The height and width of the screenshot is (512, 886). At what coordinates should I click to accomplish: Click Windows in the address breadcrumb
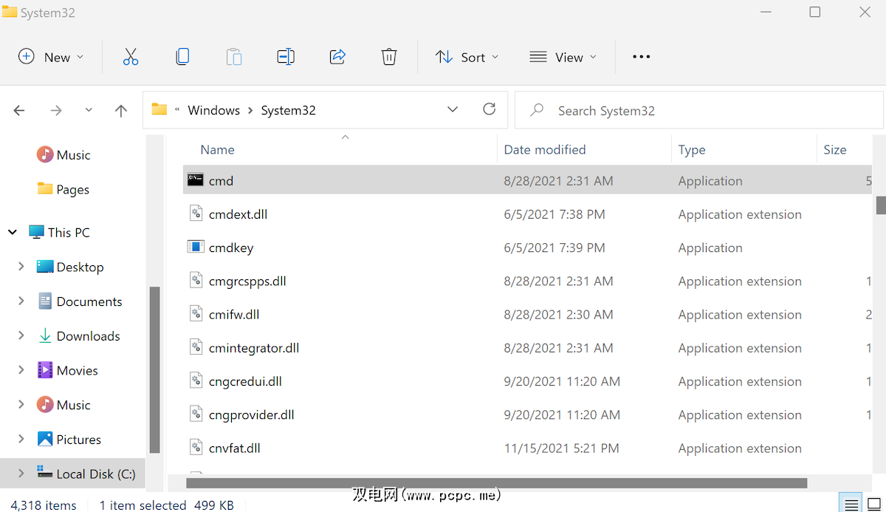(x=214, y=110)
